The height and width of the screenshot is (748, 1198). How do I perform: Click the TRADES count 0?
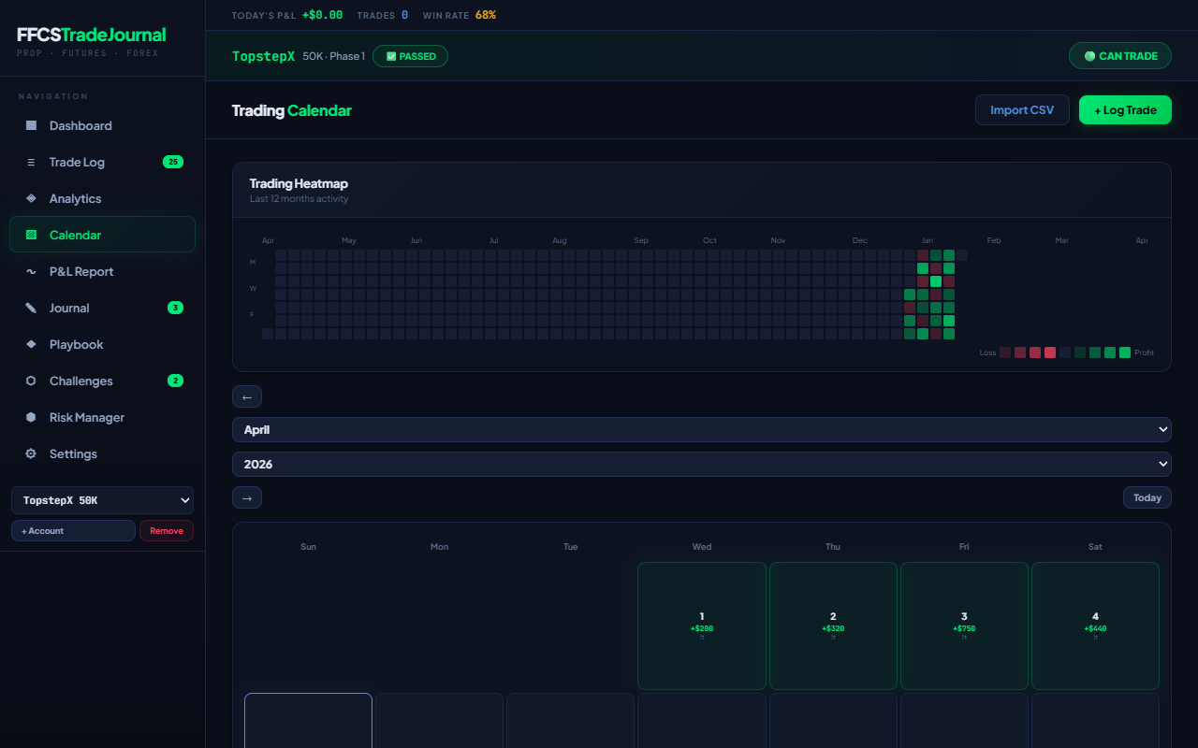[x=404, y=15]
